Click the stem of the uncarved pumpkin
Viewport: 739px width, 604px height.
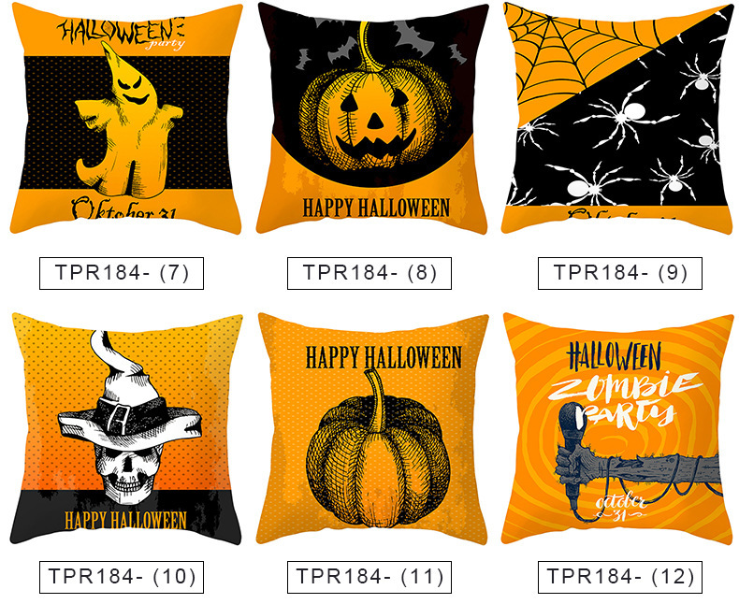point(377,400)
